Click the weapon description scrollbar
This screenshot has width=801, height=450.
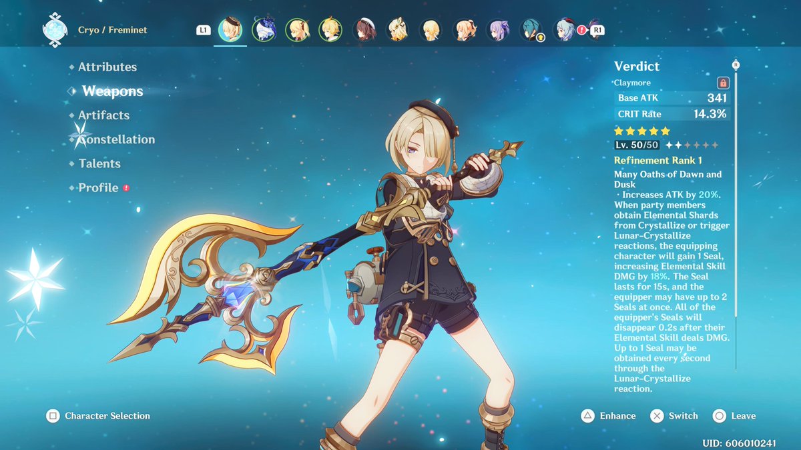[x=736, y=193]
